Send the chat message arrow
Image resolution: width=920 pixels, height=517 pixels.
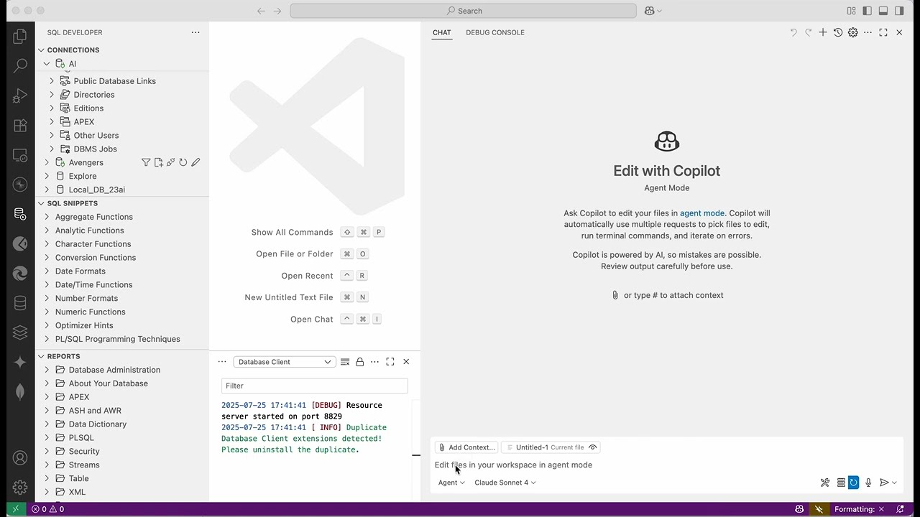[884, 483]
